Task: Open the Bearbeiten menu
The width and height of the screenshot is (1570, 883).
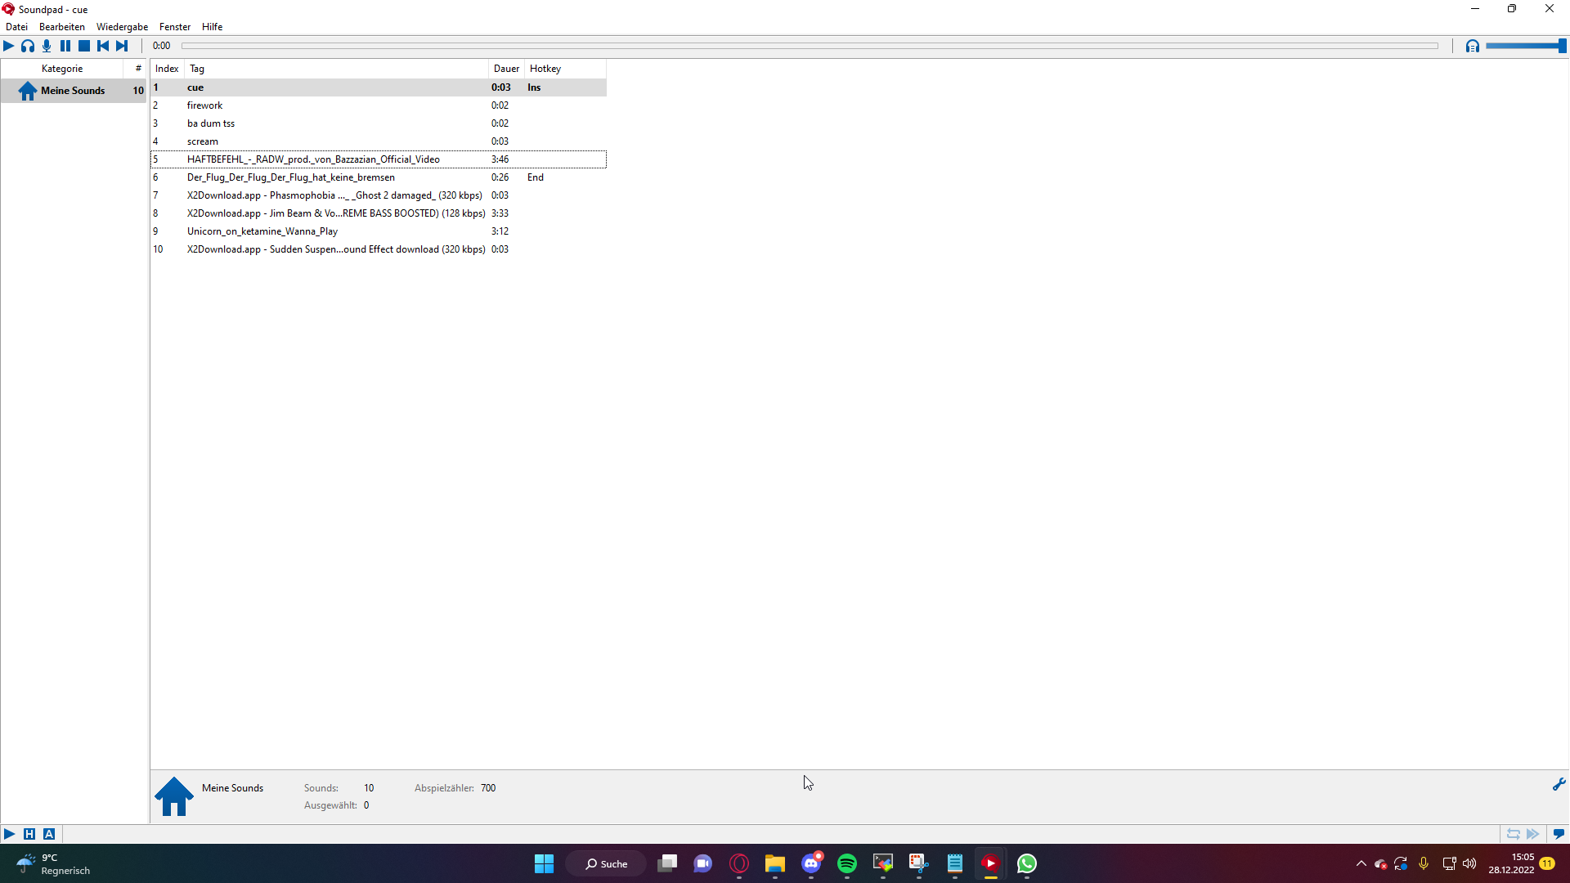Action: click(x=61, y=27)
